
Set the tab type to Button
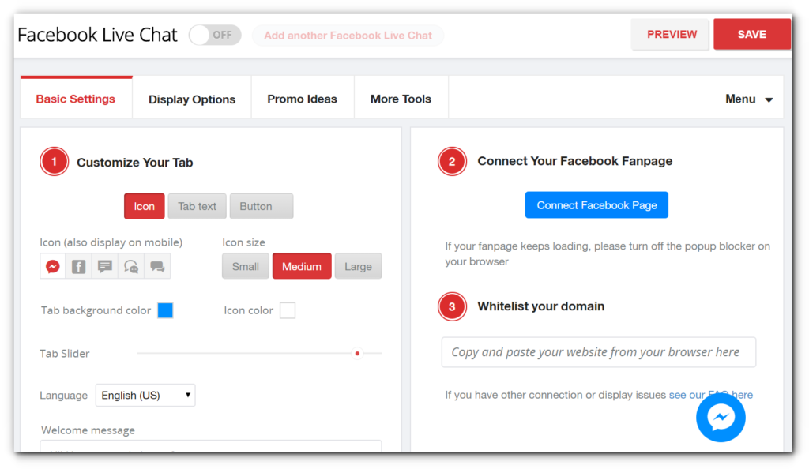262,206
